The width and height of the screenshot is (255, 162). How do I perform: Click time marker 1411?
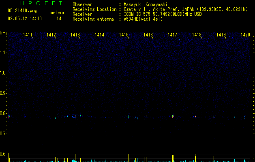[28, 35]
